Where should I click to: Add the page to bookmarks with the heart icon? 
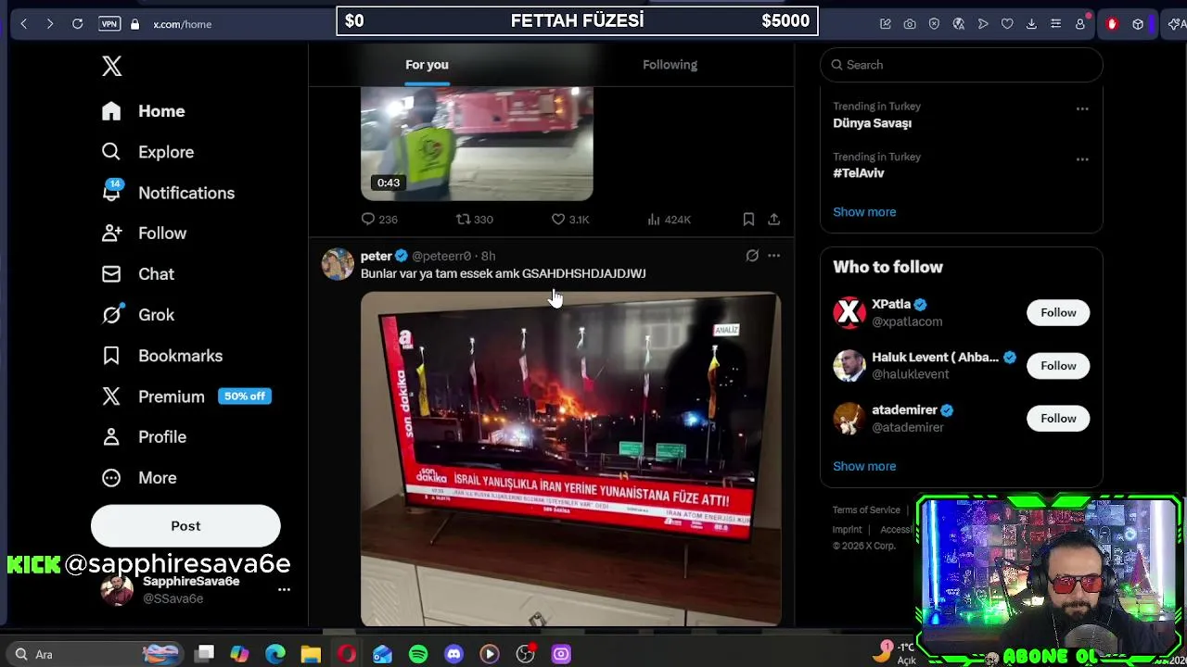coord(1007,24)
